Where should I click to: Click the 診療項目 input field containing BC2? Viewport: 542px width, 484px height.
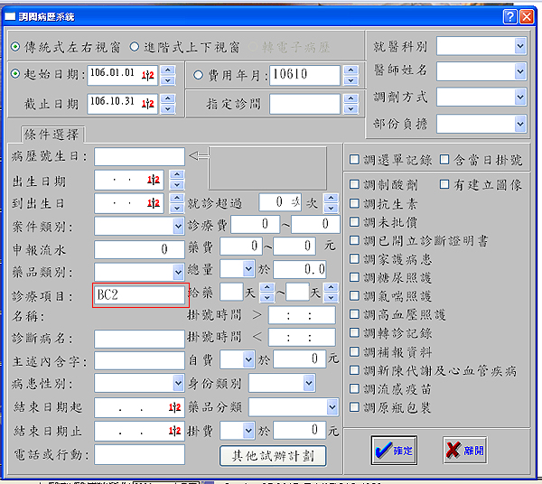(139, 294)
